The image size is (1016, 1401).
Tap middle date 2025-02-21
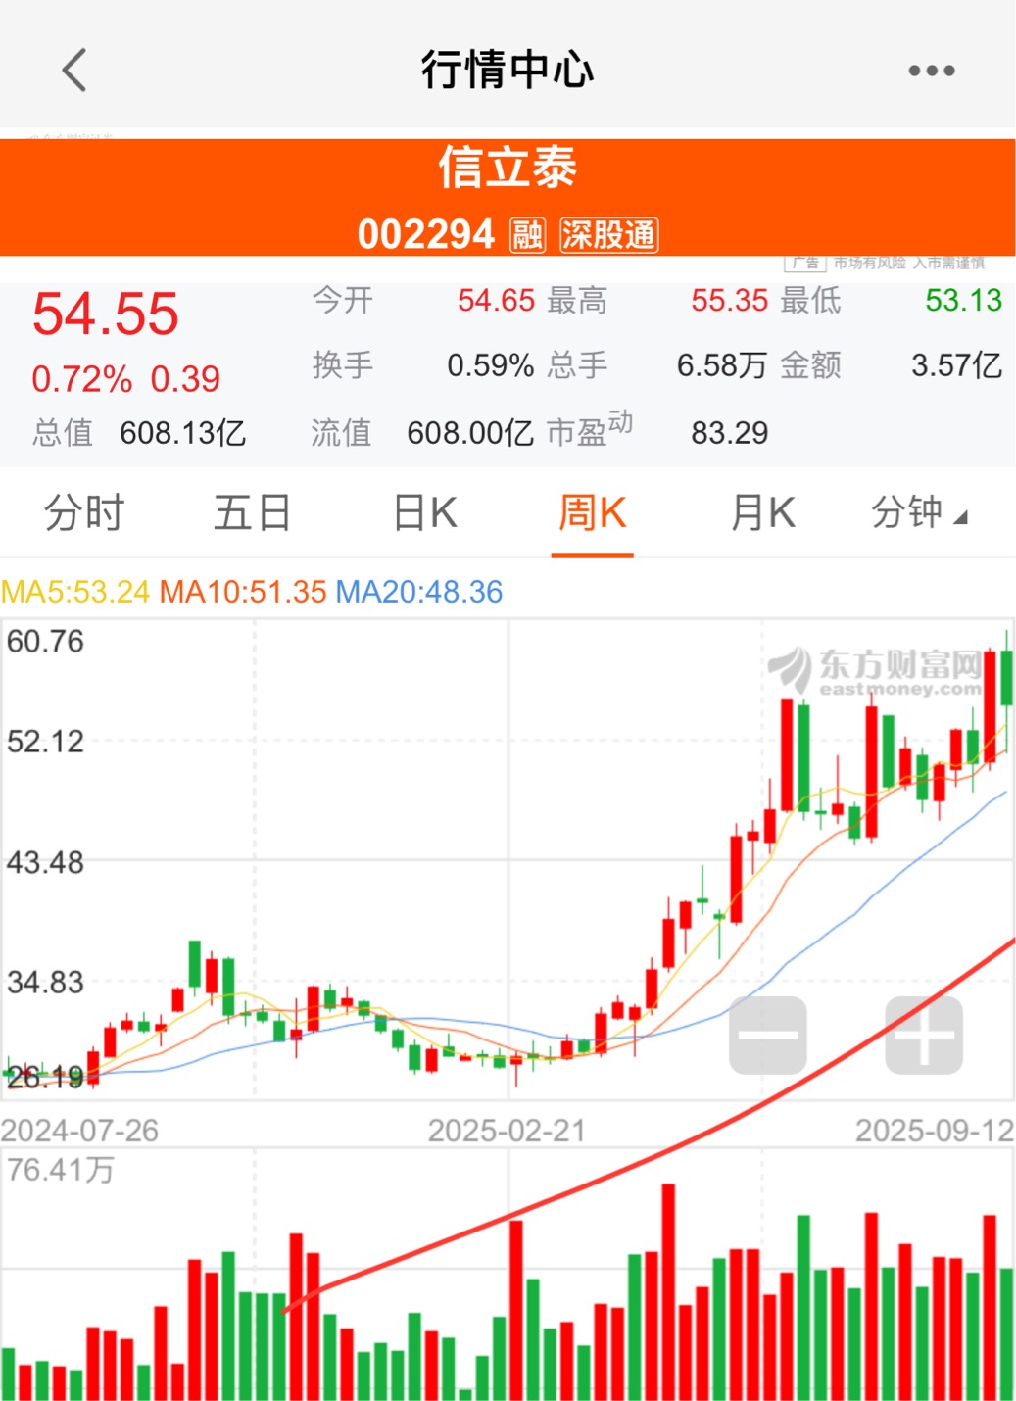pos(507,1131)
